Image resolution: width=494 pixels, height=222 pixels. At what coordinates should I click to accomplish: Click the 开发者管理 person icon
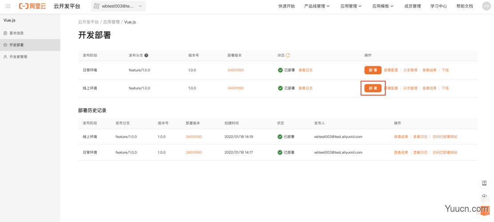pyautogui.click(x=5, y=57)
